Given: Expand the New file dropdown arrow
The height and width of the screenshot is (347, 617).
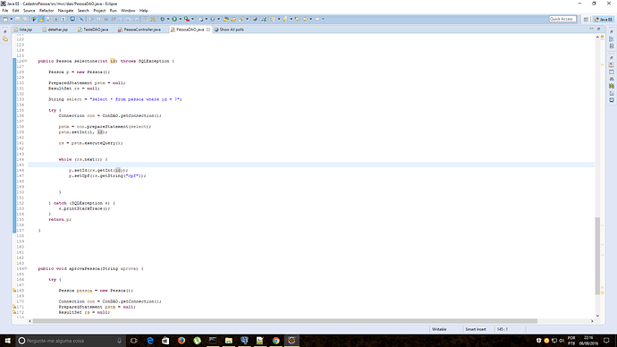Looking at the screenshot, I should pyautogui.click(x=11, y=19).
